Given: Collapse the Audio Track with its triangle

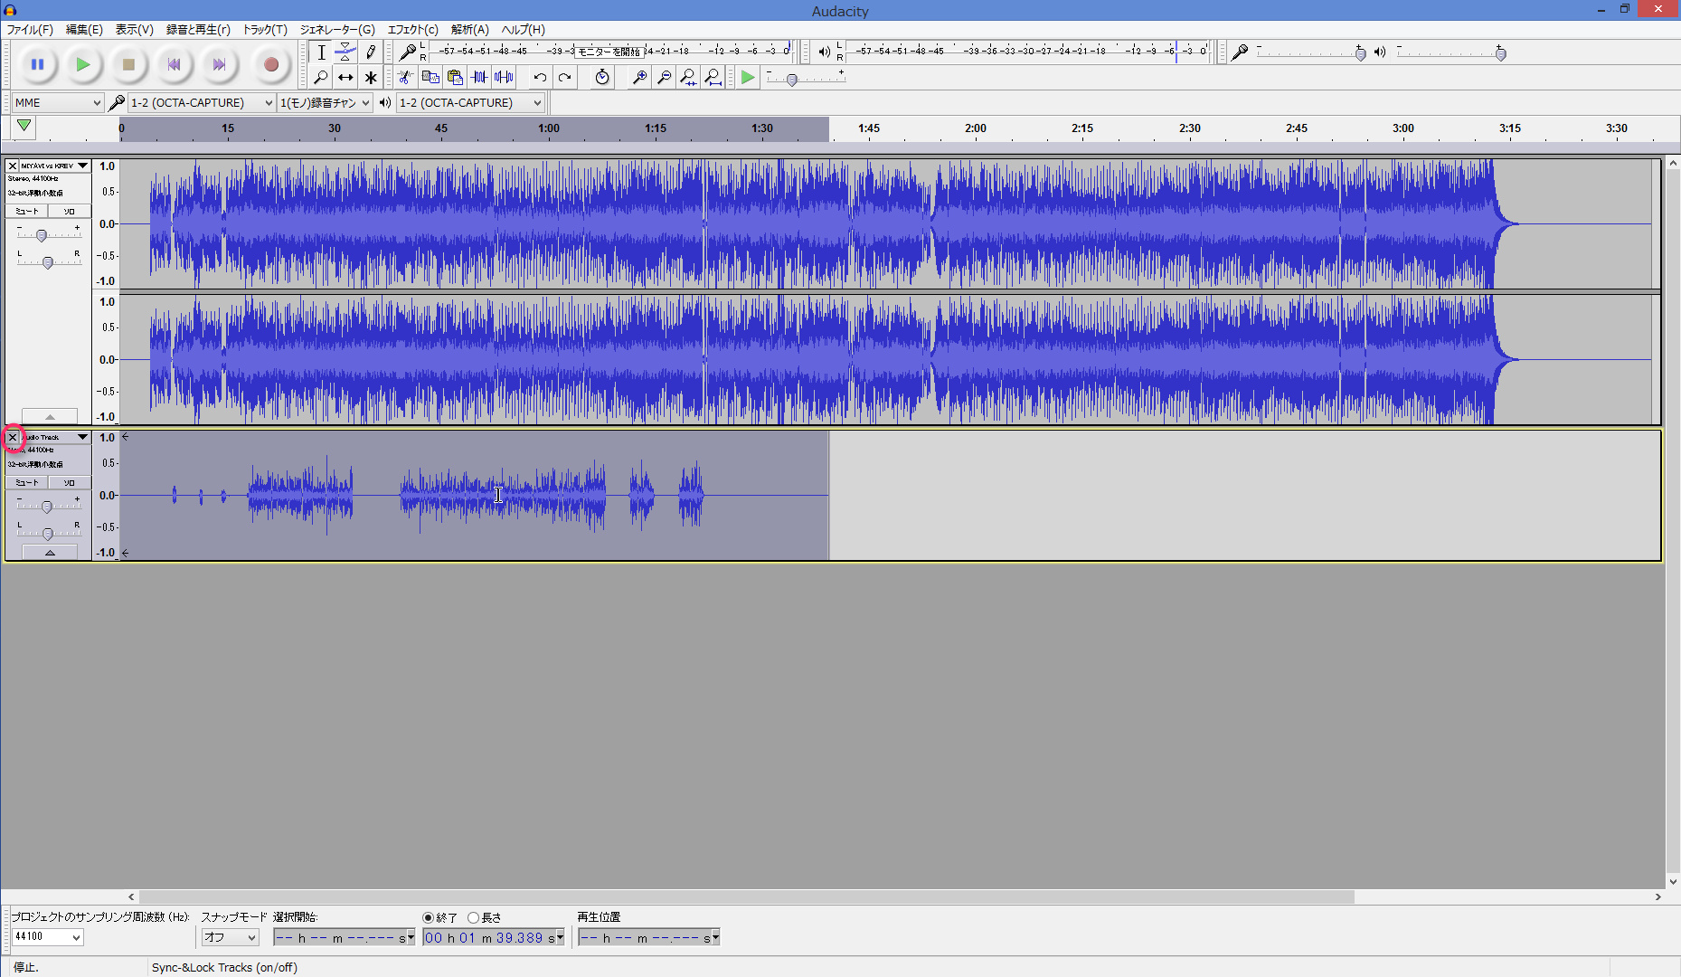Looking at the screenshot, I should point(50,552).
